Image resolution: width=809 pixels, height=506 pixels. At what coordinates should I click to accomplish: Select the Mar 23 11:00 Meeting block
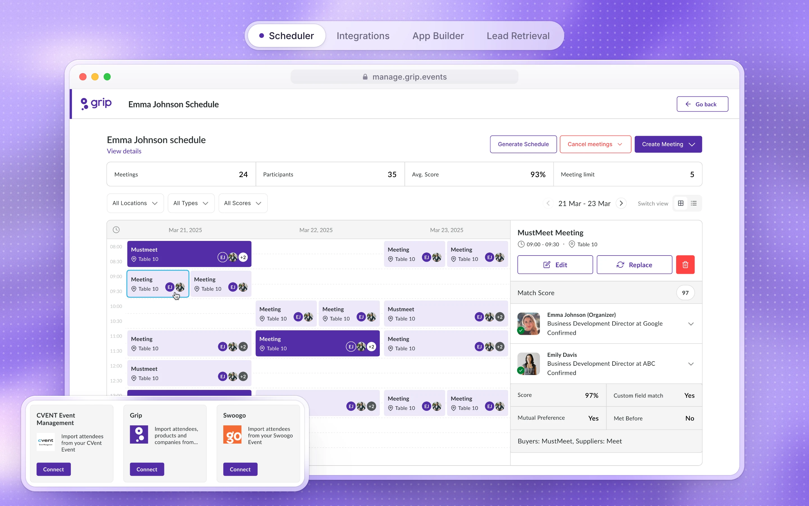click(x=446, y=343)
